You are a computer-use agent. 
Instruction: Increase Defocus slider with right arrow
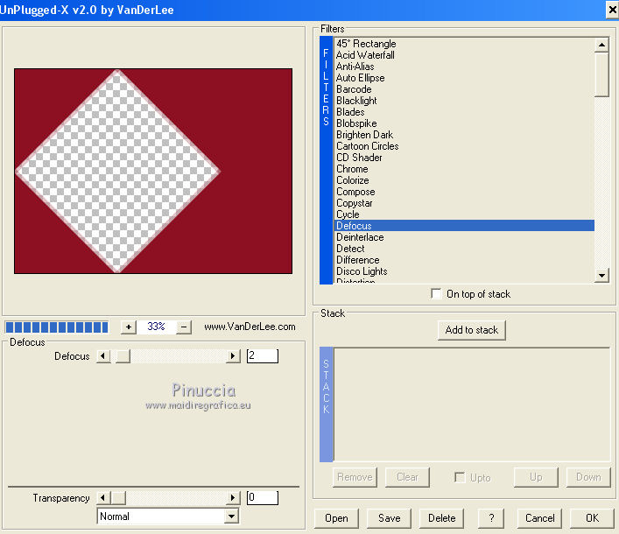coord(233,356)
